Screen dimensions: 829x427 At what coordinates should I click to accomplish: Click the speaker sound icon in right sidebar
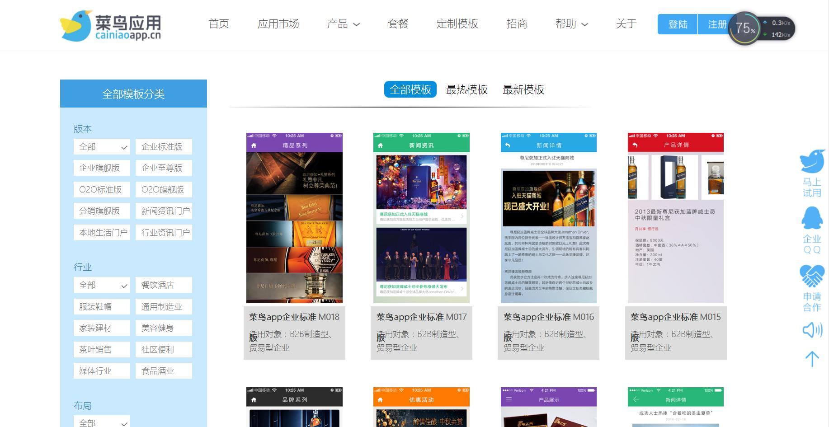coord(812,330)
